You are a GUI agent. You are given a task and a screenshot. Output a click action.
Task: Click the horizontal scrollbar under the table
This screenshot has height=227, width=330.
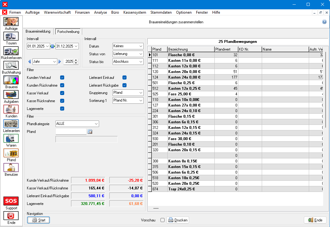click(156, 208)
